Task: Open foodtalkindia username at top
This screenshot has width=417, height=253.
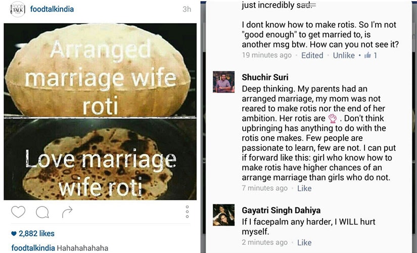Action: pos(52,9)
